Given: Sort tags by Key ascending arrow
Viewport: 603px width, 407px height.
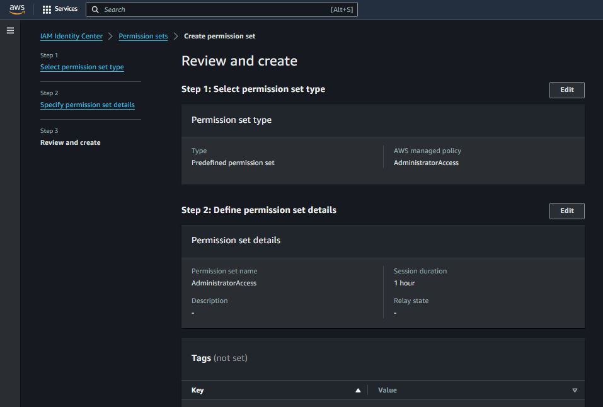Looking at the screenshot, I should click(x=358, y=391).
